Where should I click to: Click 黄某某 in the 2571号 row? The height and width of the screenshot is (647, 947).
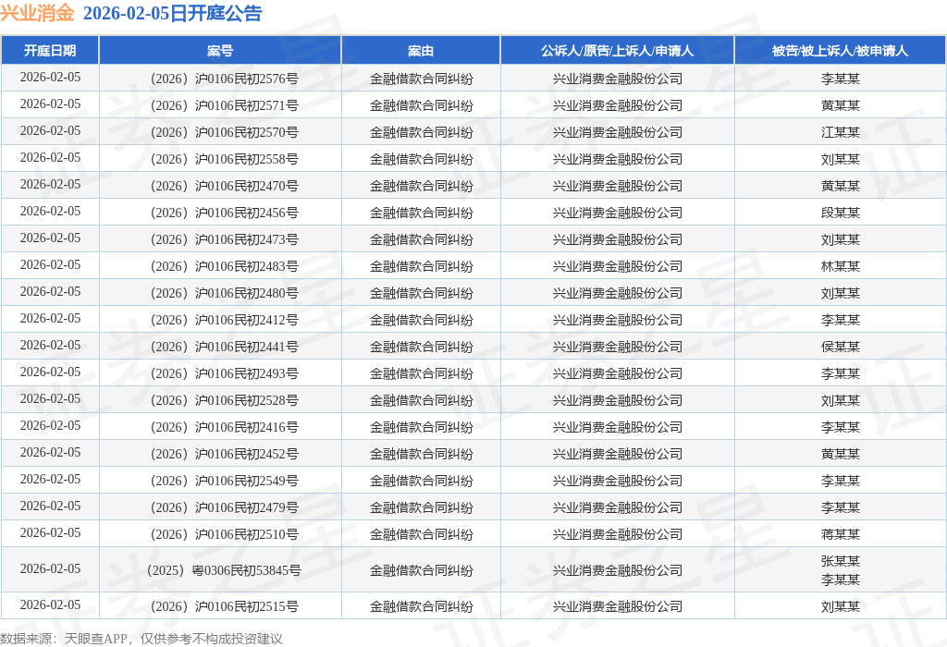coord(840,105)
